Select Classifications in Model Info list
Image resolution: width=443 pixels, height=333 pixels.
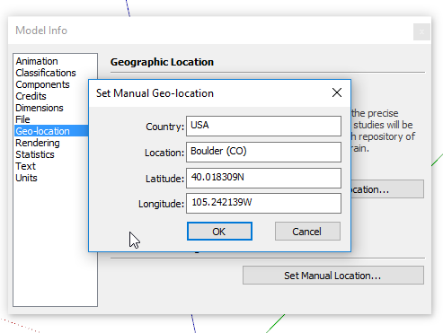(46, 73)
